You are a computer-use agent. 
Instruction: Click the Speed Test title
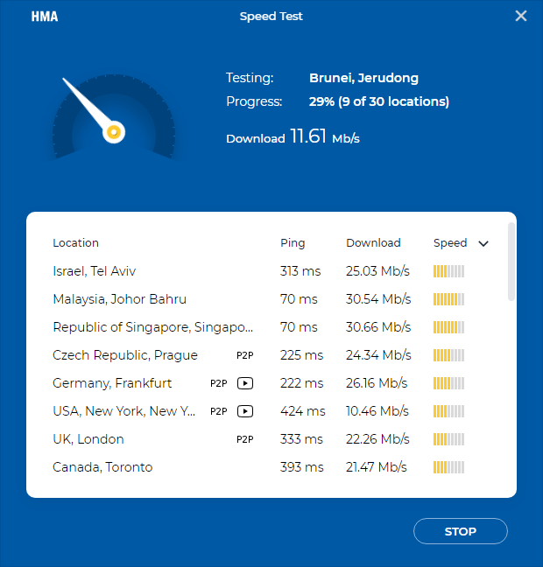(x=271, y=17)
